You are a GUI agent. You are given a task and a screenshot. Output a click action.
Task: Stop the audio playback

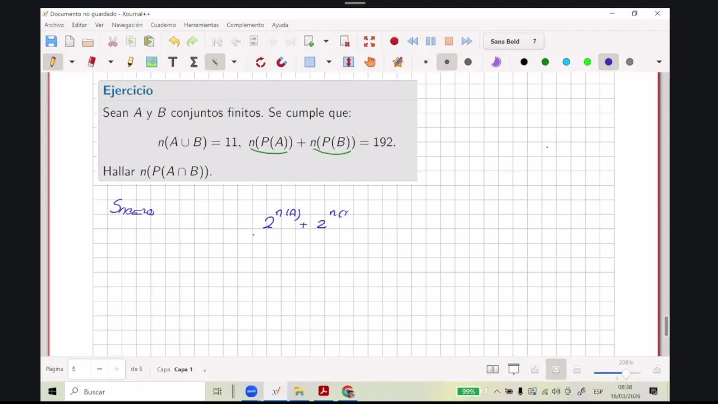pos(449,41)
